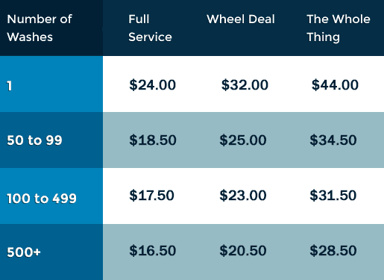Click the $18.50 price cell
Screen dimensions: 384x280
pos(153,140)
